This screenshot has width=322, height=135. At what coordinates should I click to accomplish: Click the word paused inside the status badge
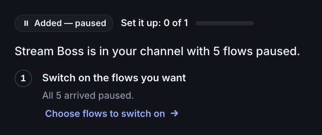point(90,24)
